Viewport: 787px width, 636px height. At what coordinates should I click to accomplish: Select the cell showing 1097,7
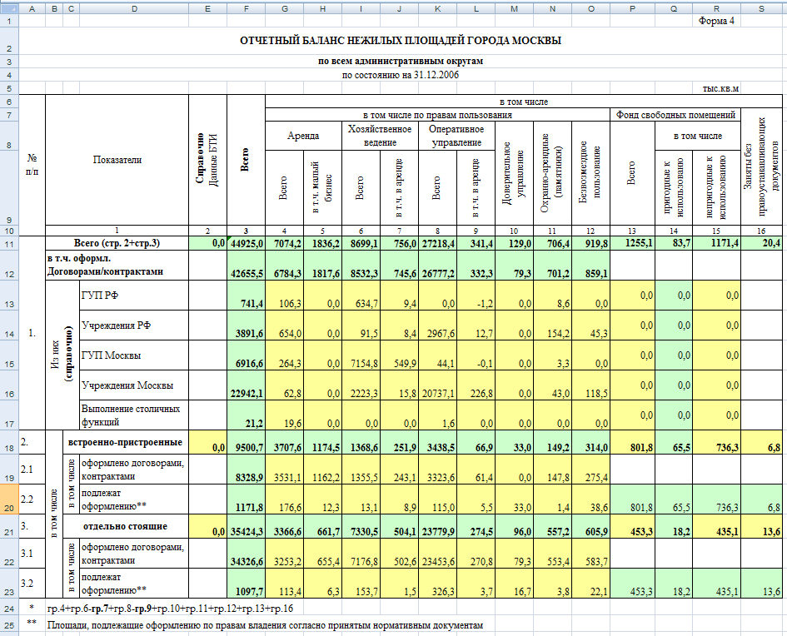[x=246, y=584]
